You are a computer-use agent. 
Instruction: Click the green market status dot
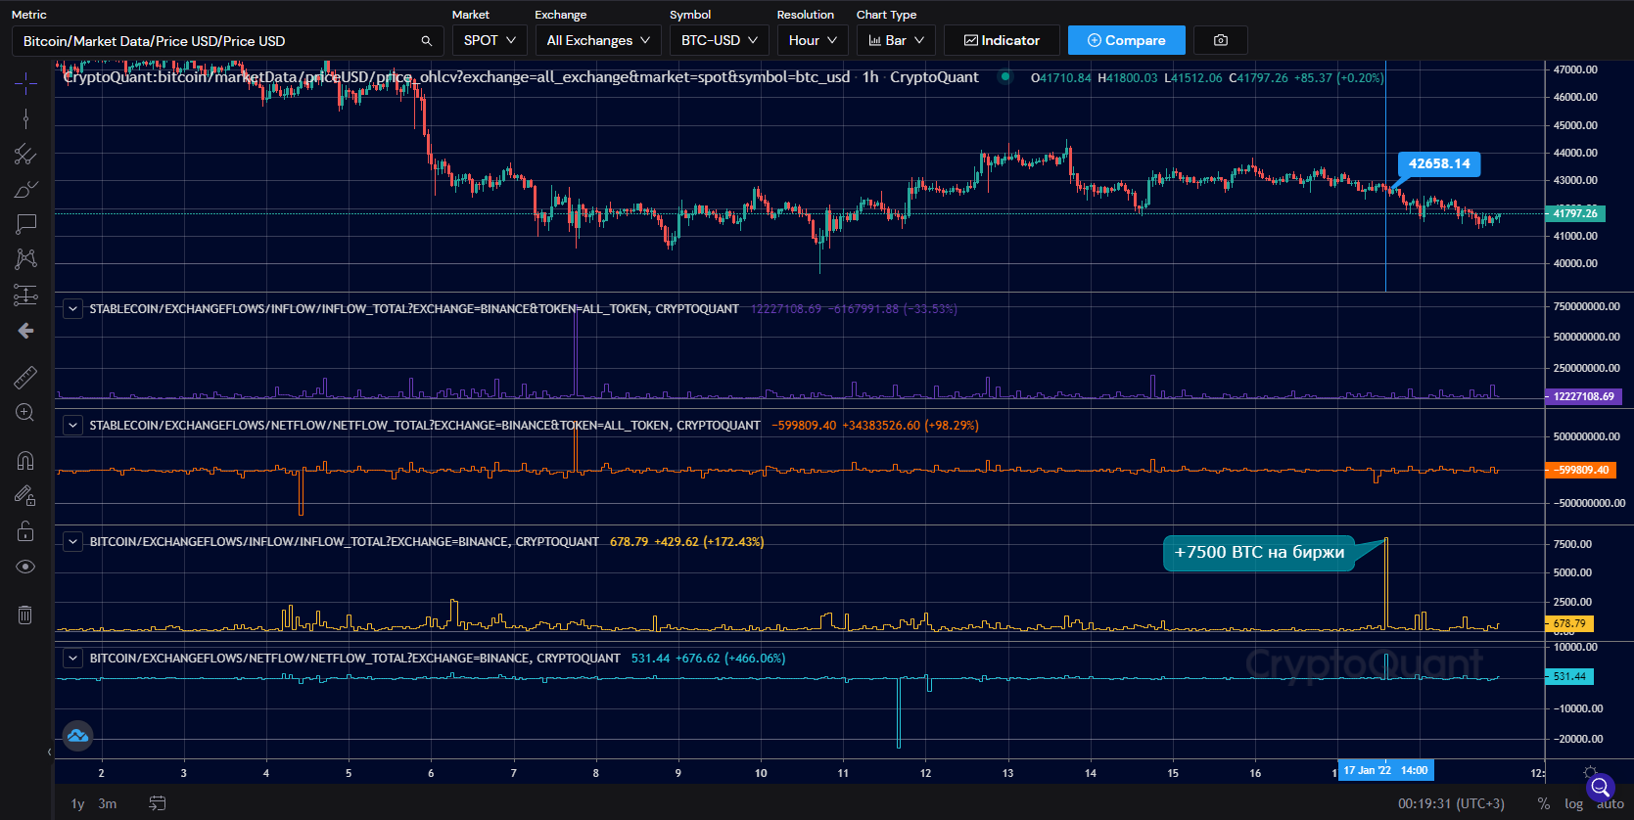tap(1005, 76)
